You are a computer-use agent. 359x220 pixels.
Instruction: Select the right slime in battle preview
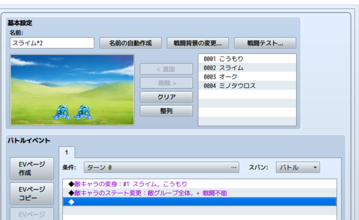[83, 112]
